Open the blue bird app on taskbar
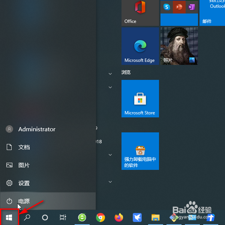The width and height of the screenshot is (225, 225). pos(137,217)
